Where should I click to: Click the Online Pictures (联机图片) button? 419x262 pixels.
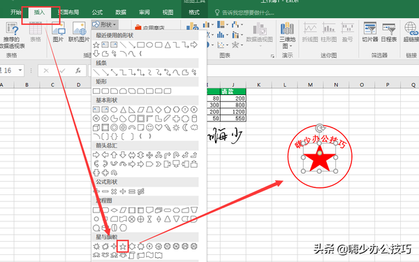click(x=79, y=32)
